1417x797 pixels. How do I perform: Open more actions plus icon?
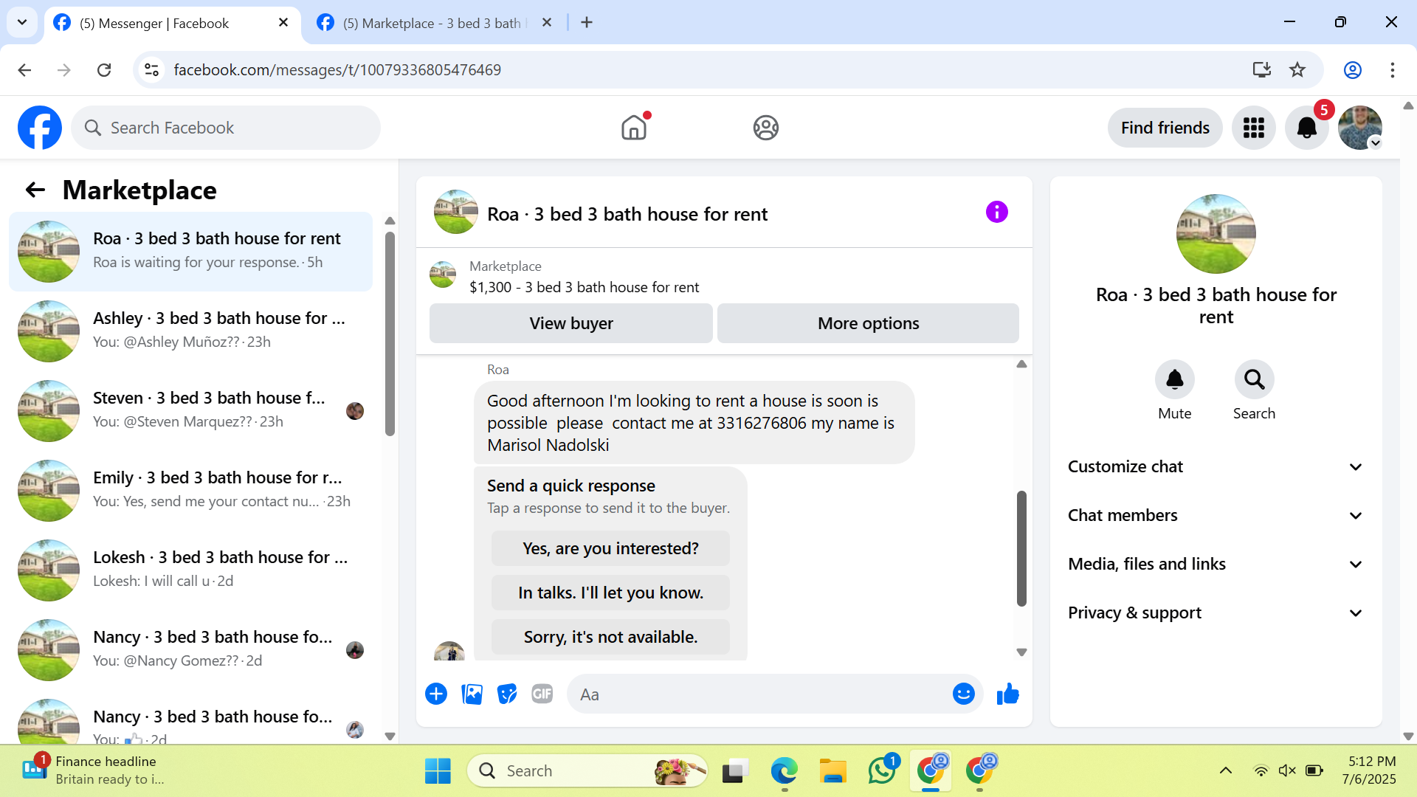point(436,694)
